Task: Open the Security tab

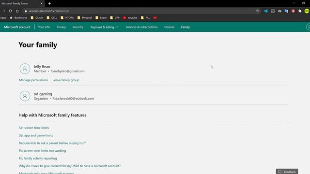Action: click(77, 27)
